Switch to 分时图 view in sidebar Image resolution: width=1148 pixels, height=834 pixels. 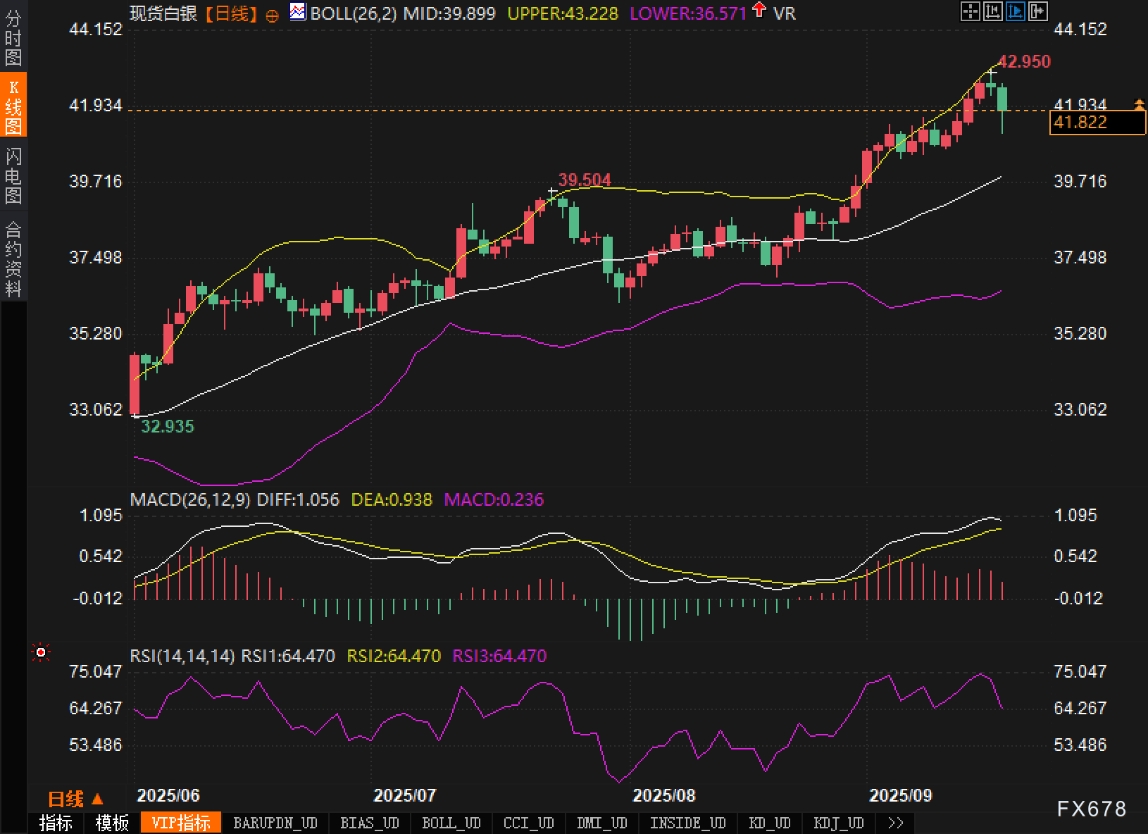click(13, 39)
